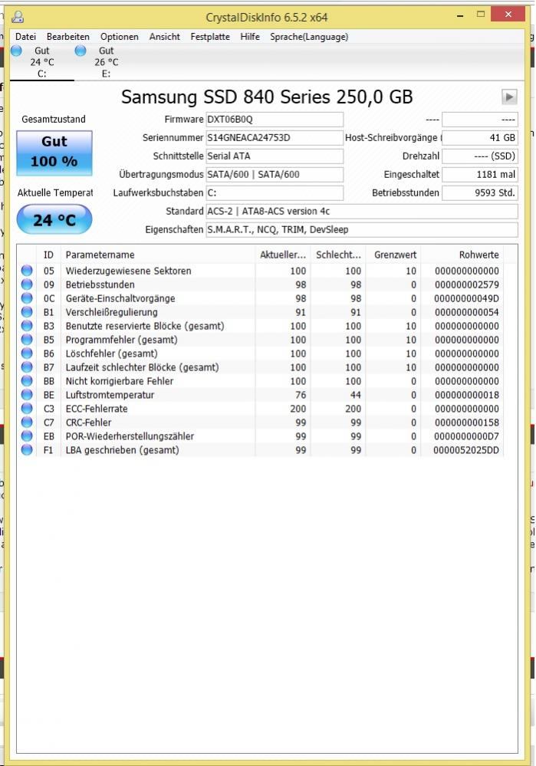
Task: Click the Parametername column header
Action: 157,255
